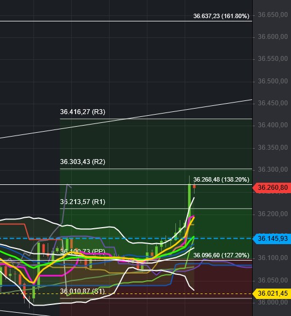Click the 36.200,00 price axis label

pos(273,214)
